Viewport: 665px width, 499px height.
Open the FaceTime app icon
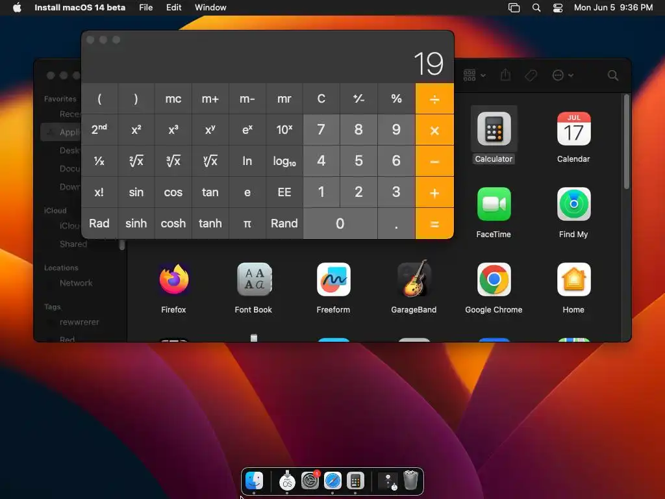[x=494, y=204]
